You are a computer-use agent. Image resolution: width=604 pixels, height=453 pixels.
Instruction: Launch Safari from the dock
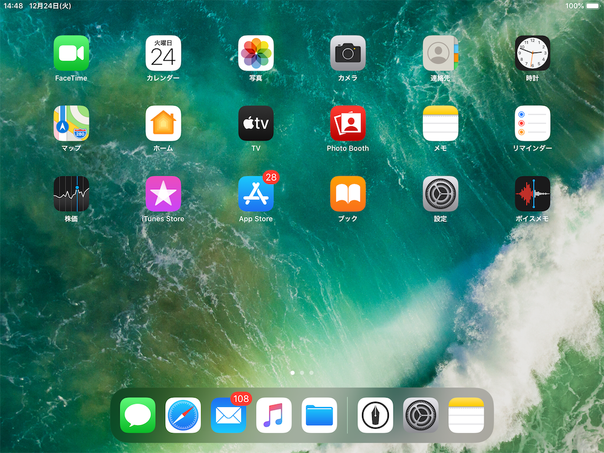click(183, 415)
